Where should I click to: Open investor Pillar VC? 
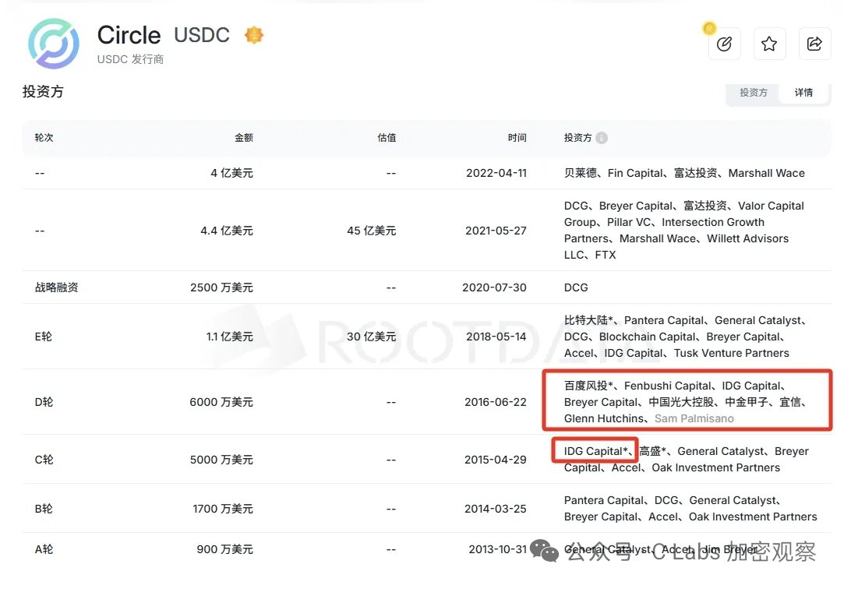pyautogui.click(x=629, y=222)
